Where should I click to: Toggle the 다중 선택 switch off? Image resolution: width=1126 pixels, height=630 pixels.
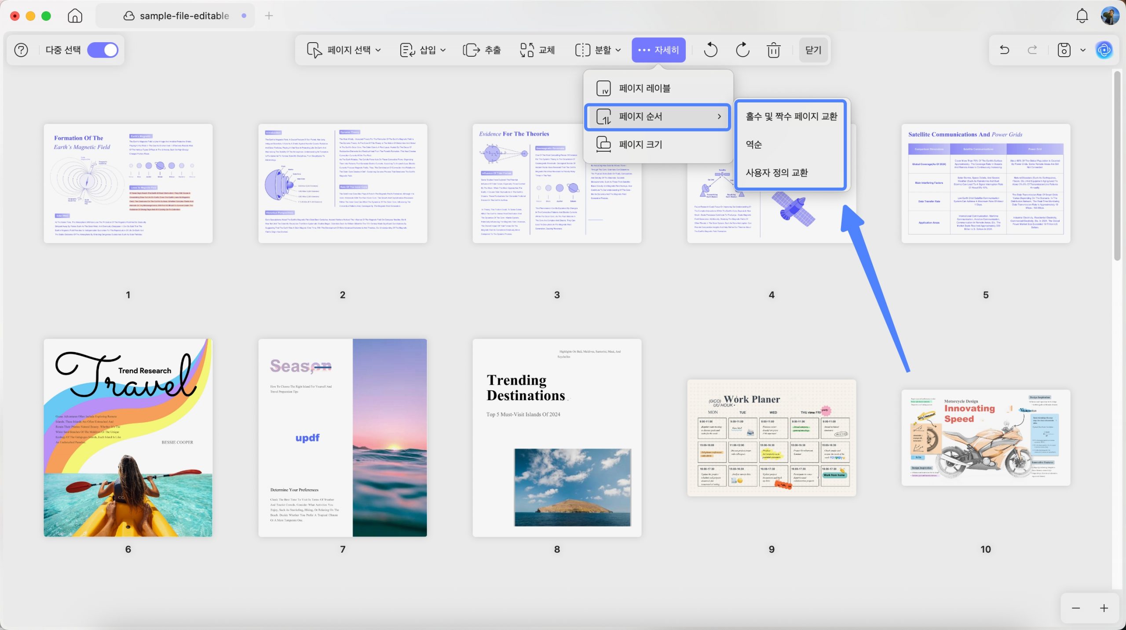103,50
